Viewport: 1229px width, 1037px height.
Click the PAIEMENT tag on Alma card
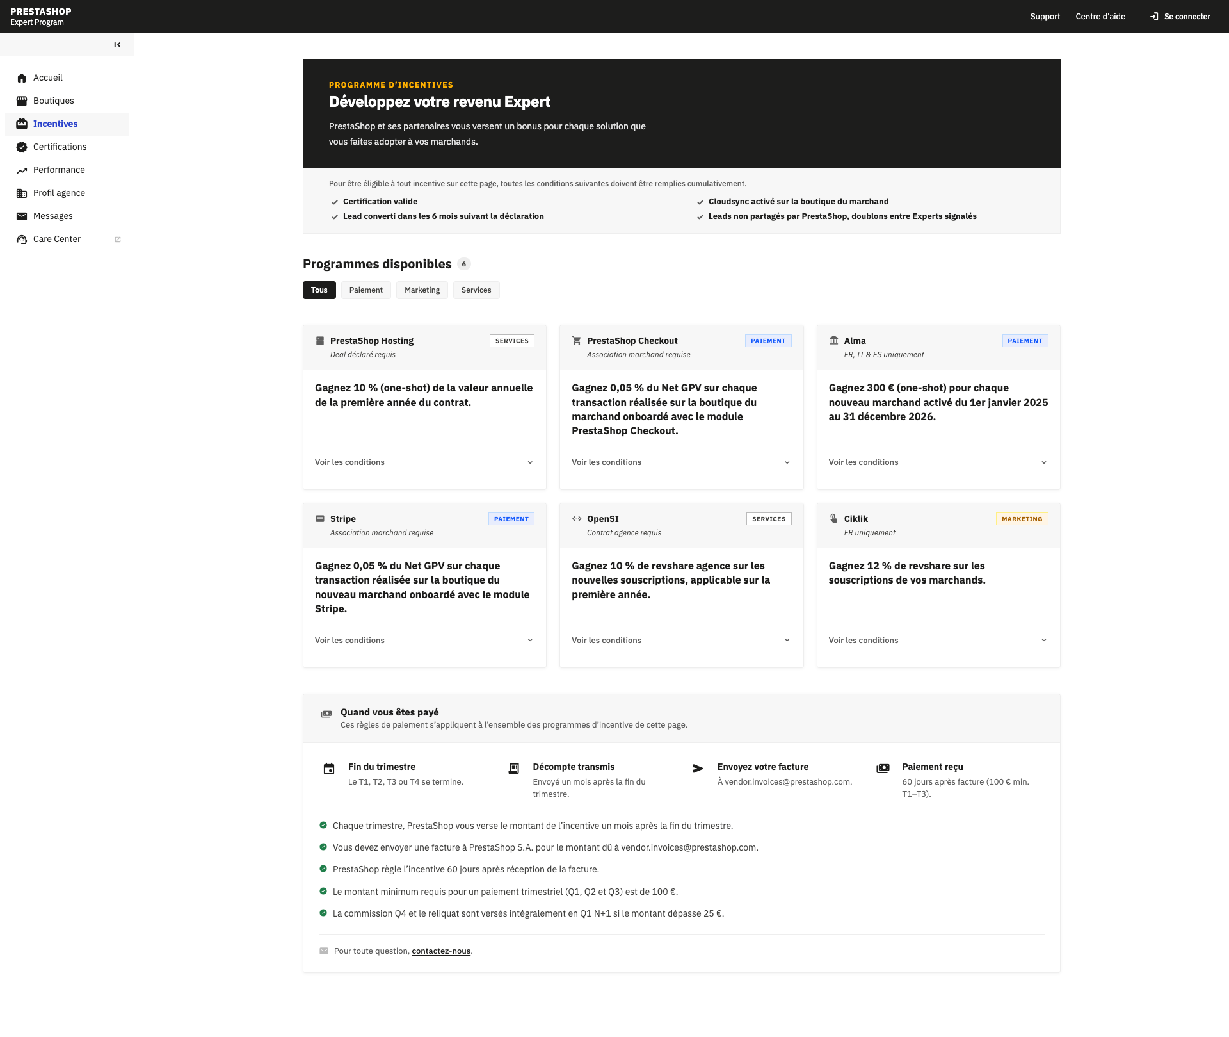(x=1025, y=341)
